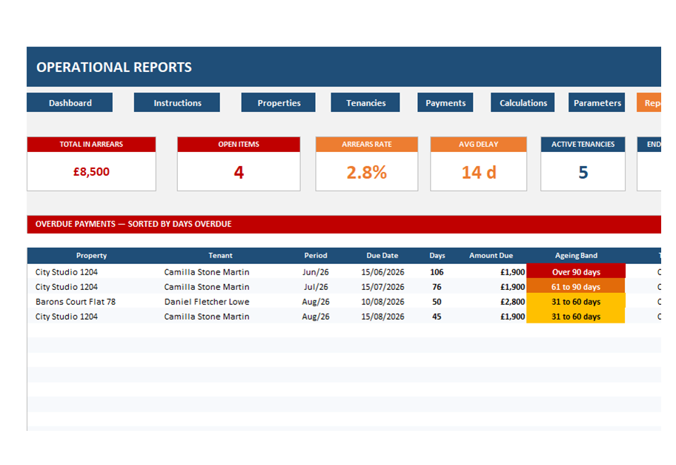
Task: Select the Open Items card header
Action: 239,145
